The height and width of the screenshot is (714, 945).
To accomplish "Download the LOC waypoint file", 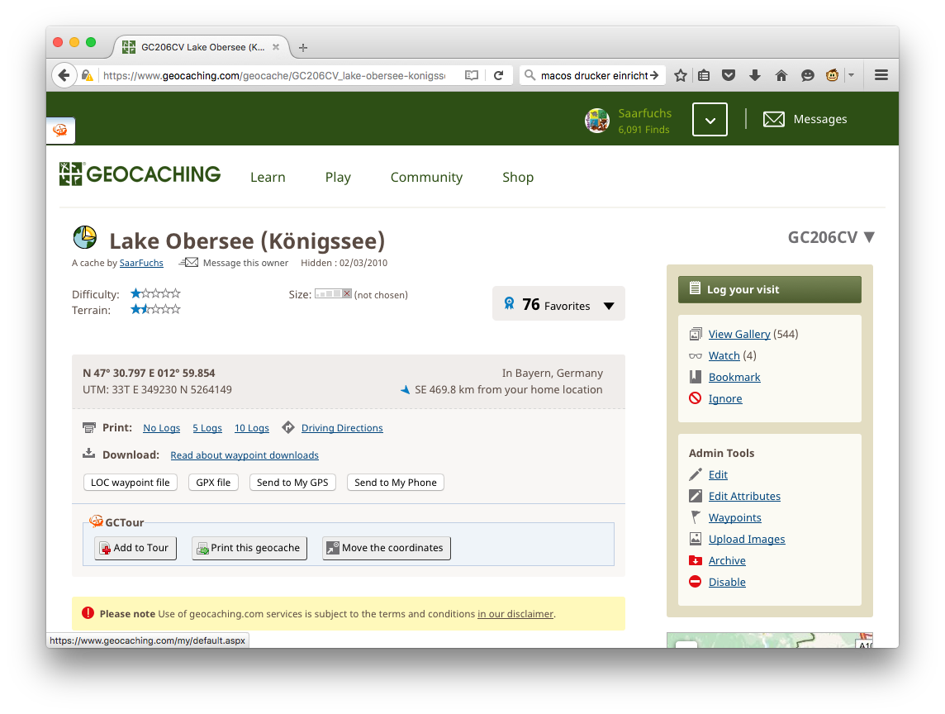I will [x=131, y=483].
